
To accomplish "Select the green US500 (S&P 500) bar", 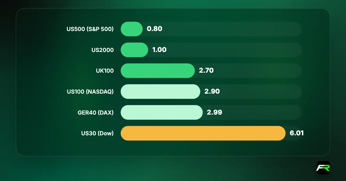I will [131, 29].
